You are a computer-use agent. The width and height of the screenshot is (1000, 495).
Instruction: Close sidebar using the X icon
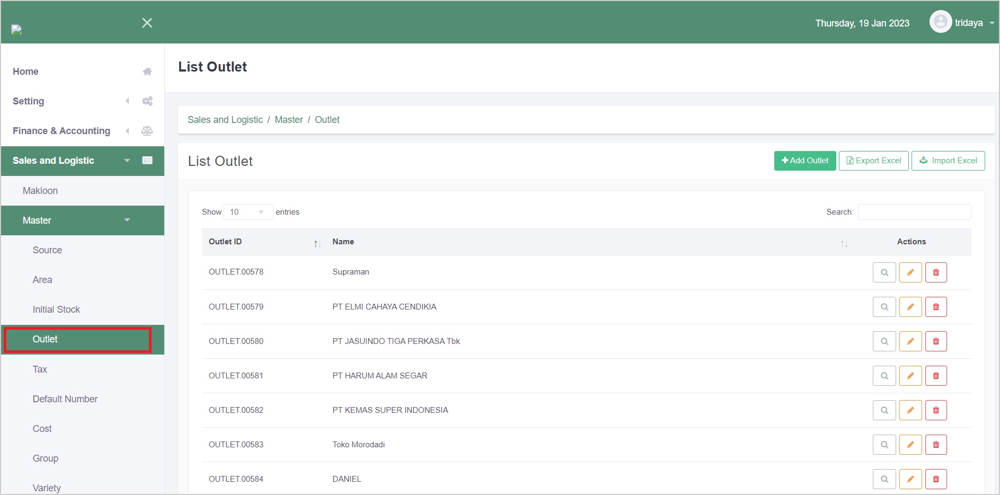coord(147,23)
